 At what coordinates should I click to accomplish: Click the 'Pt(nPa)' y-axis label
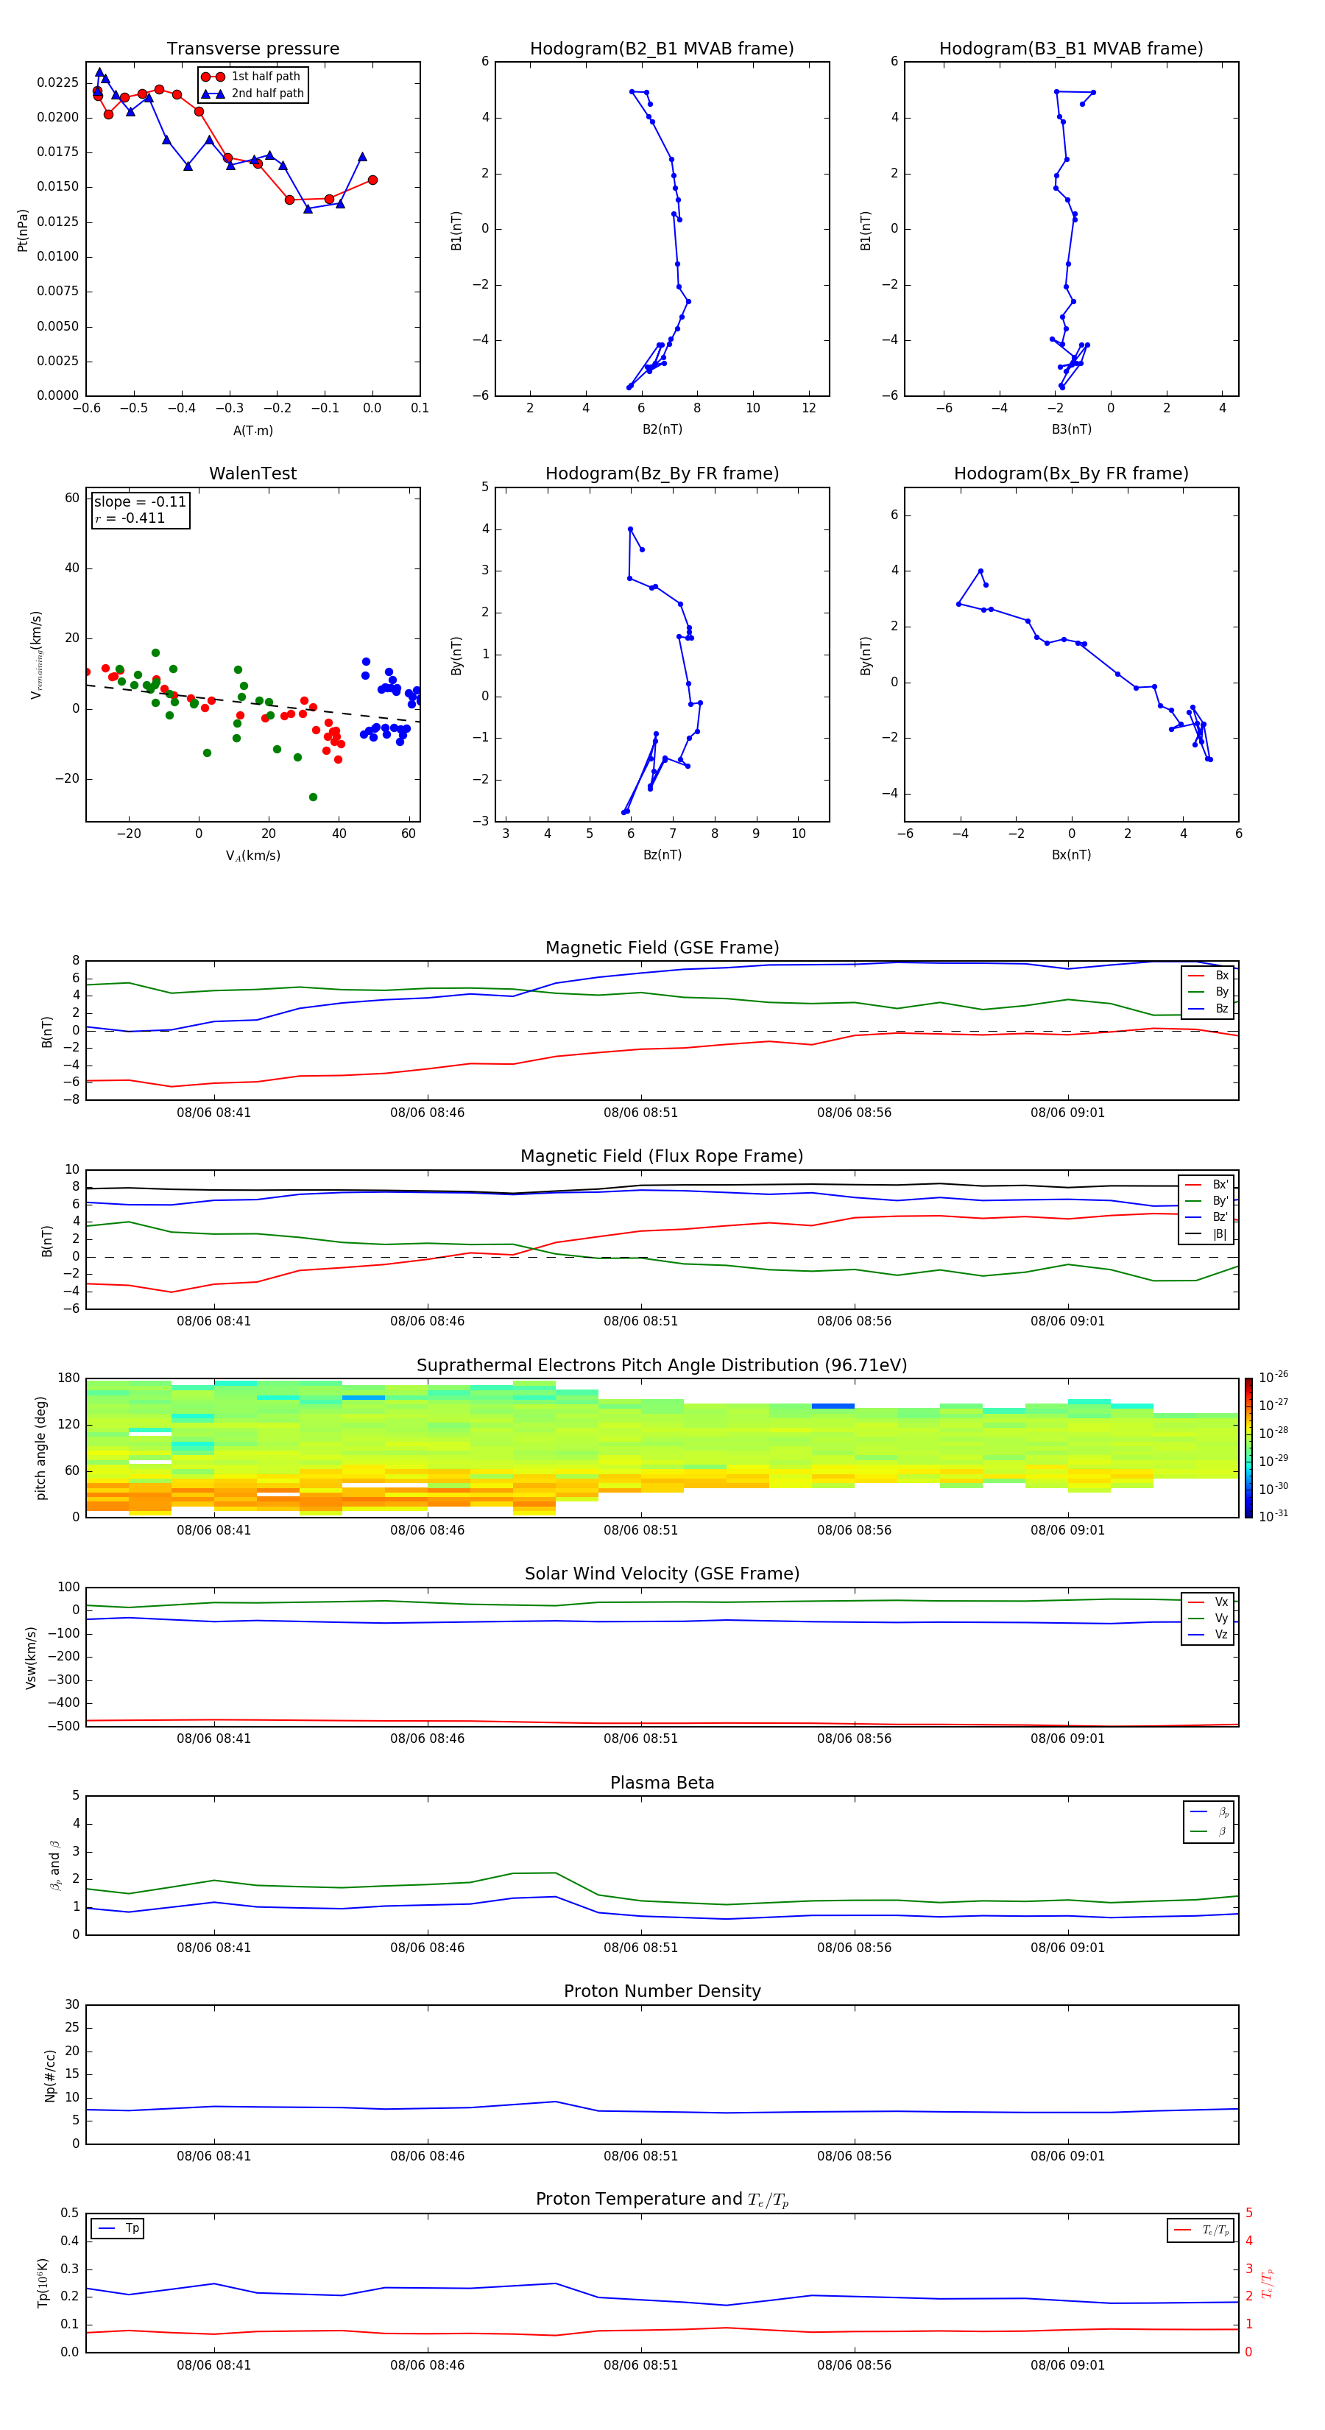[23, 230]
